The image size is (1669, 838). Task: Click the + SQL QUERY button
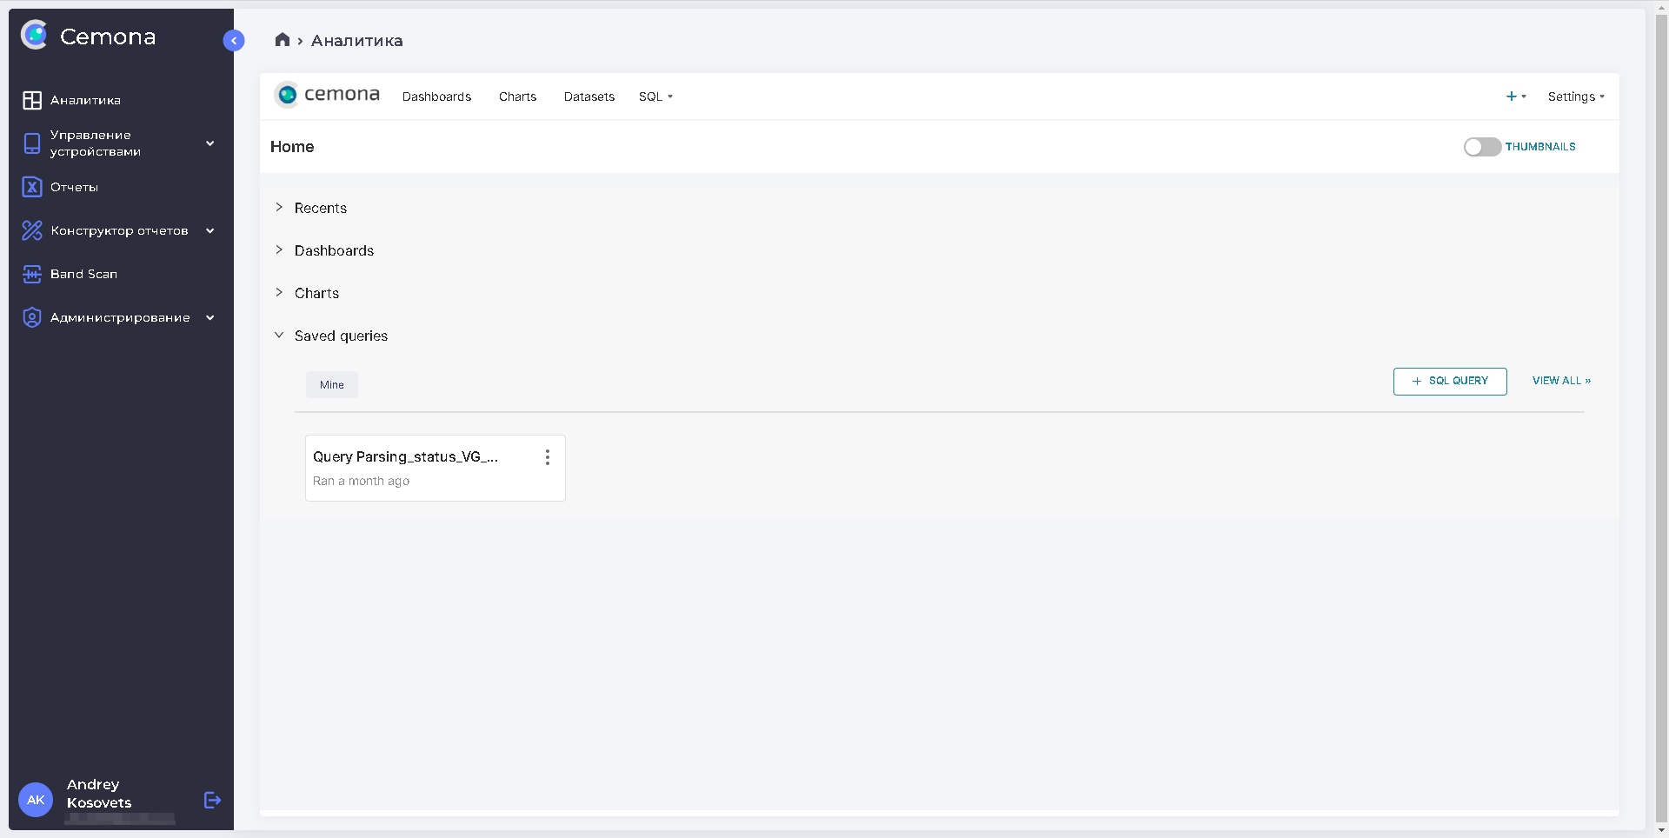1449,381
